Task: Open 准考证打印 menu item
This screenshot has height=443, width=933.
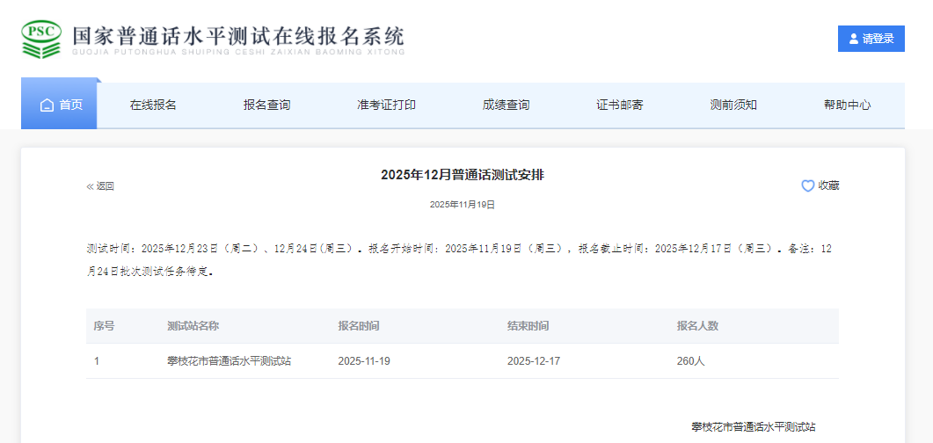Action: click(386, 105)
